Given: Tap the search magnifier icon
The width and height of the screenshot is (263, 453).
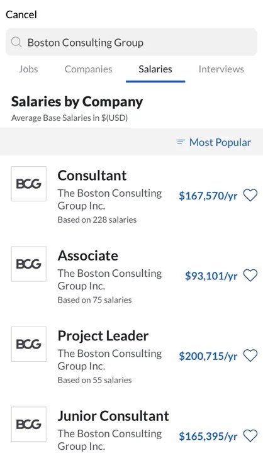Looking at the screenshot, I should 16,43.
